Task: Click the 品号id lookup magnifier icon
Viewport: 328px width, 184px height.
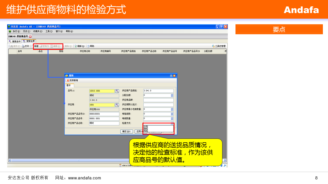Action: coord(117,91)
